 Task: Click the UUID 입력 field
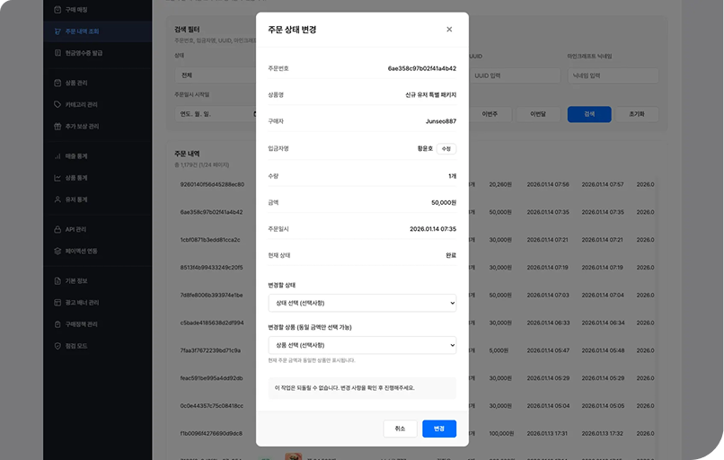(x=515, y=75)
